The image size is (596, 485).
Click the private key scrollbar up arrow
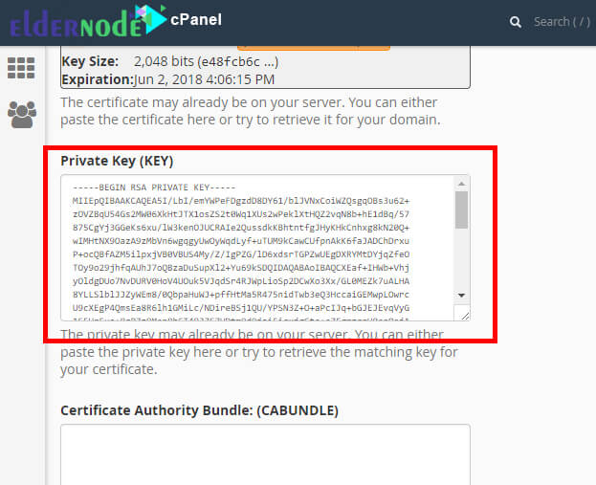461,184
